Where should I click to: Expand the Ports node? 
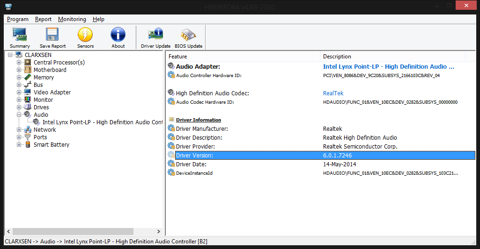click(19, 137)
